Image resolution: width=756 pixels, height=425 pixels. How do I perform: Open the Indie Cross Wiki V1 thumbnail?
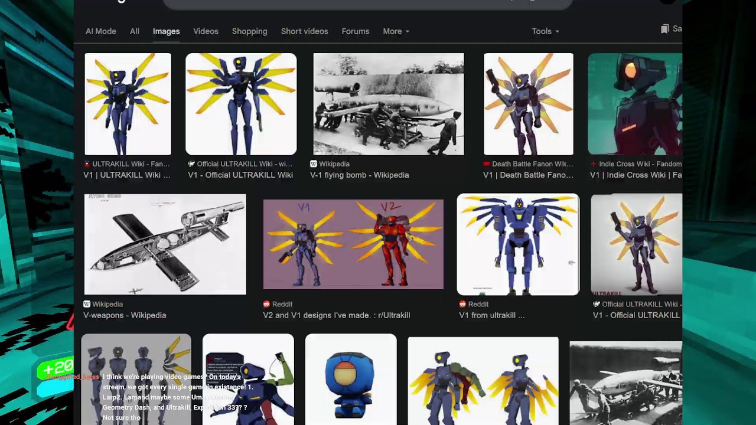coord(635,104)
